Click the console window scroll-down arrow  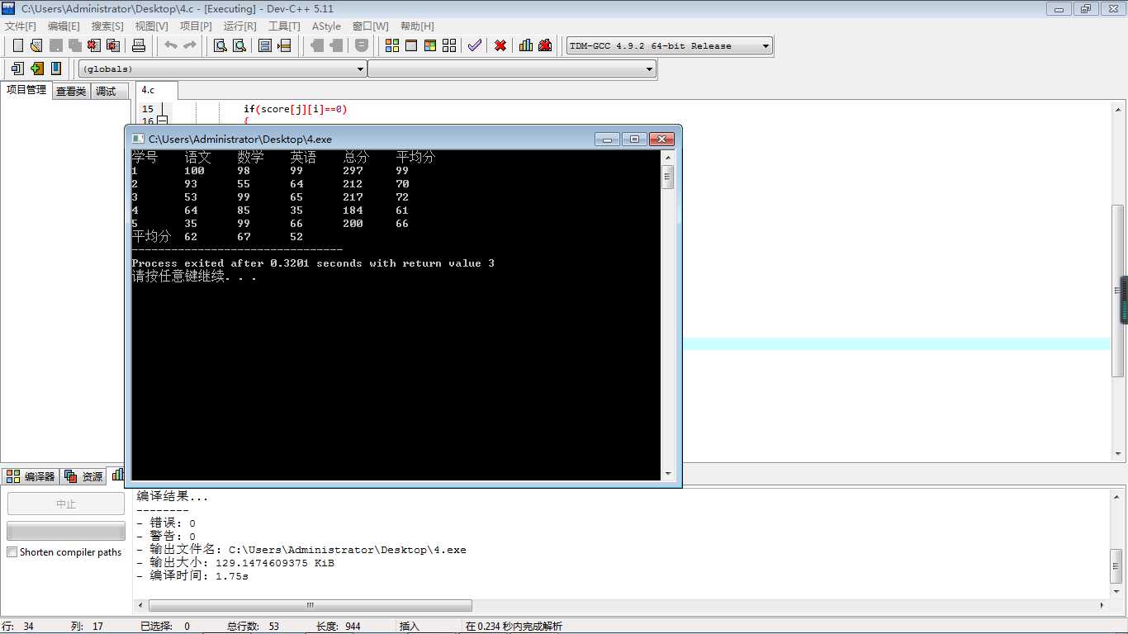(668, 474)
